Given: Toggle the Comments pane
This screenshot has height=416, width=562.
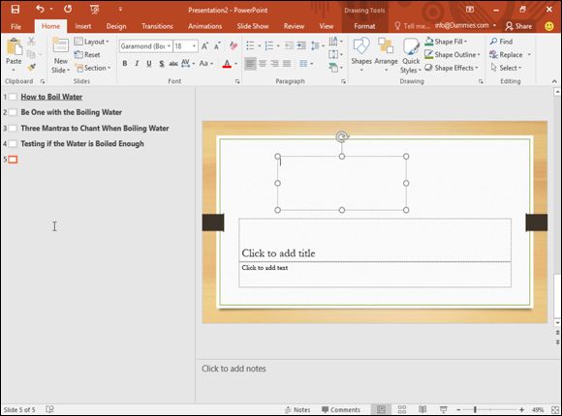Looking at the screenshot, I should 341,409.
